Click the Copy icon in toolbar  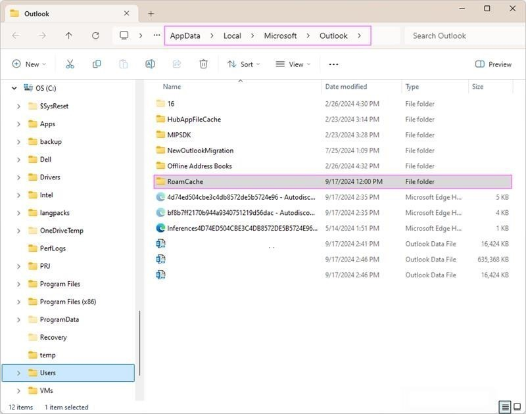click(x=97, y=64)
